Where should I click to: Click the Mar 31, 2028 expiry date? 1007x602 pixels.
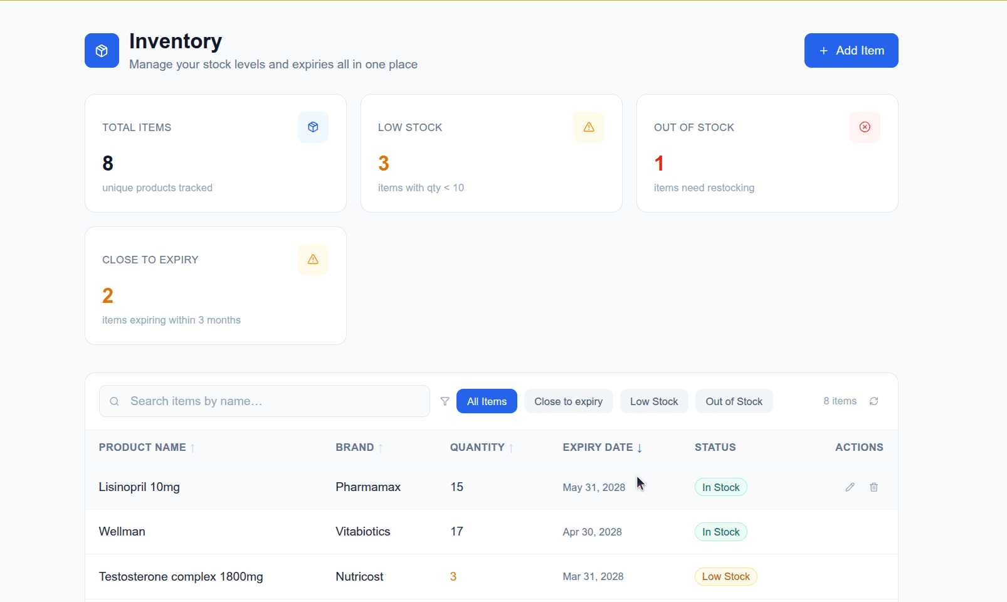click(593, 576)
